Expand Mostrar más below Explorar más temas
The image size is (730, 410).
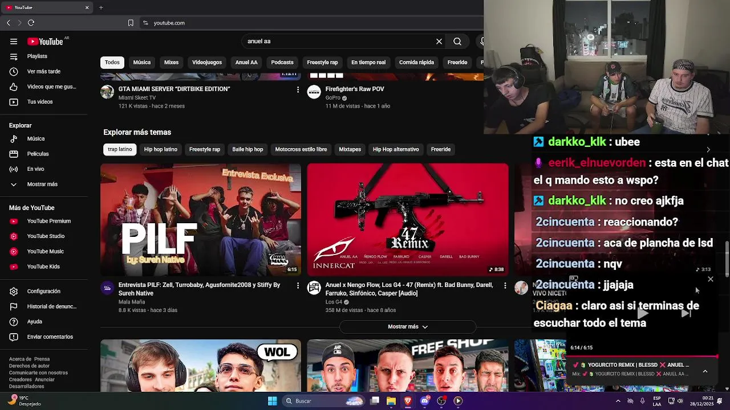(x=408, y=327)
